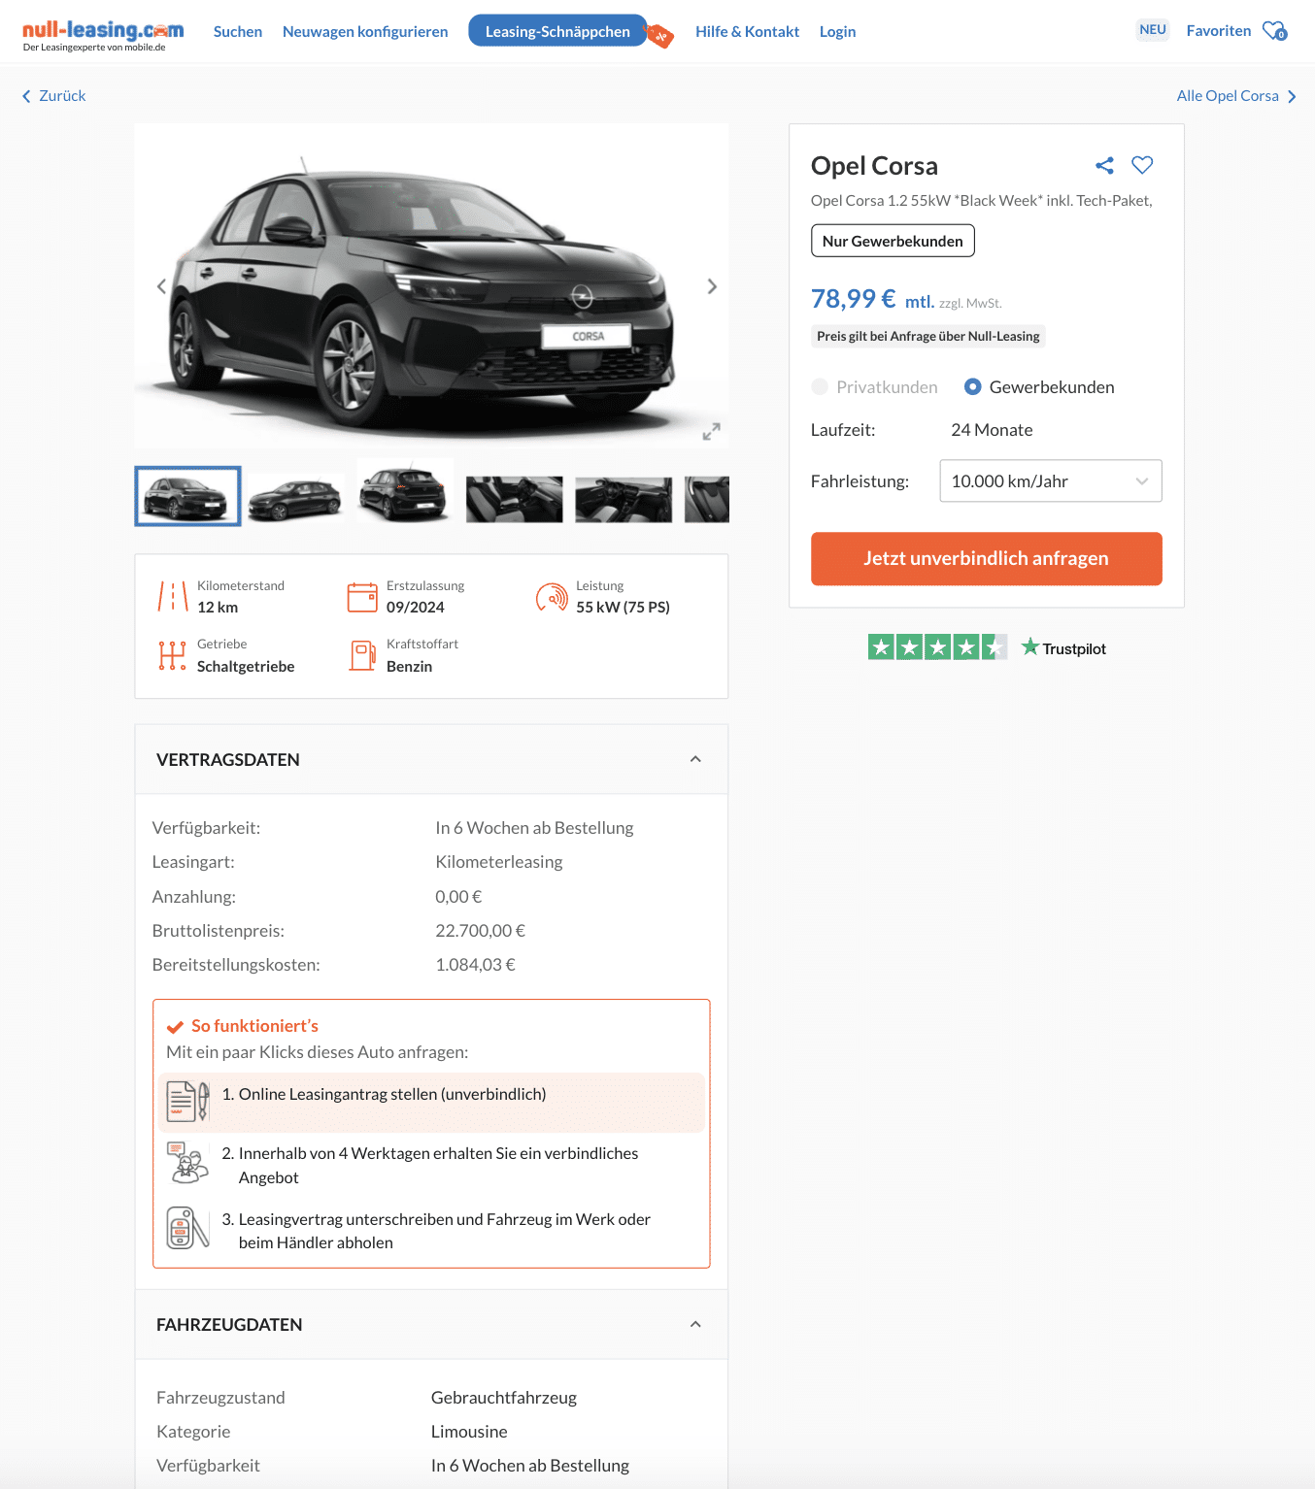Screen dimensions: 1315x1489
Task: Select the rear-view car thumbnail
Action: pyautogui.click(x=405, y=492)
